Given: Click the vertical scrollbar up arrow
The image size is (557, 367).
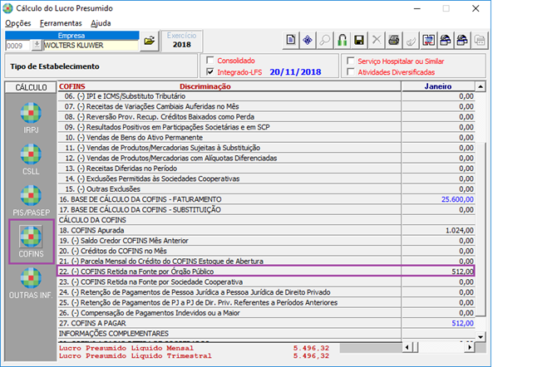Looking at the screenshot, I should point(481,86).
